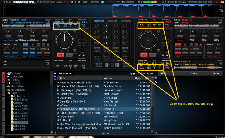Switch to the MIXER panel tab
This screenshot has width=225, height=138.
(99, 21)
